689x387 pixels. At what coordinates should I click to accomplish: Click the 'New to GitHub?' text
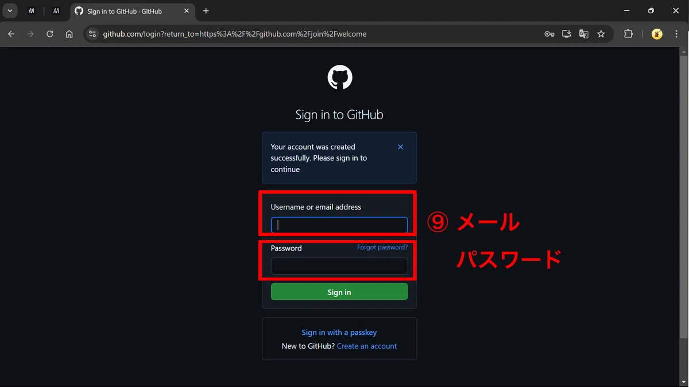[308, 346]
